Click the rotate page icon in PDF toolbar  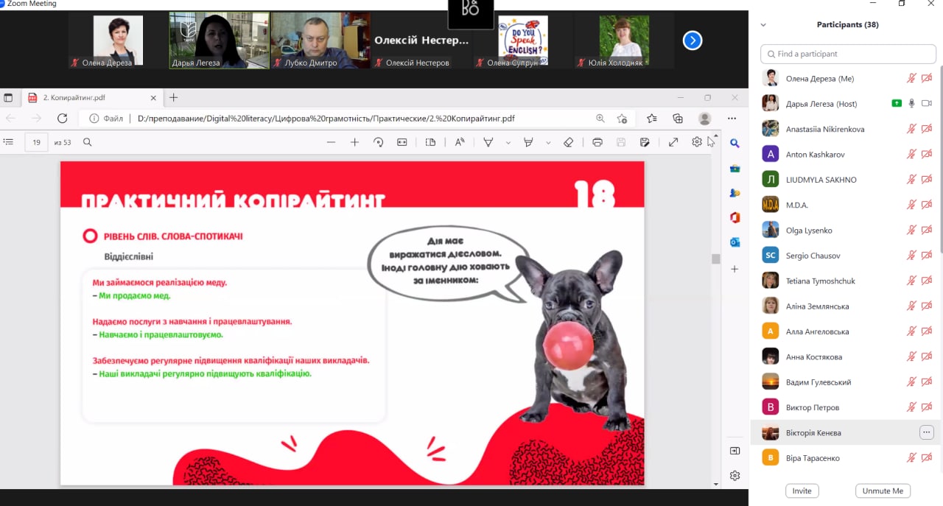pyautogui.click(x=378, y=142)
